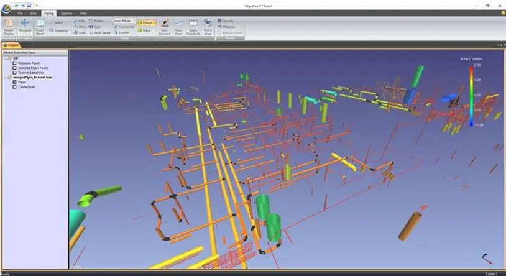Toggle the CenterLines checkbox
Image resolution: width=506 pixels, height=276 pixels.
[14, 87]
